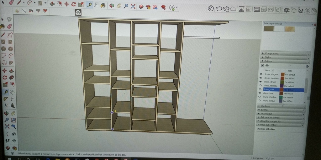Screen dimensions: 321x160
Task: Hide the dress_trav tag
Action: click(x=260, y=93)
